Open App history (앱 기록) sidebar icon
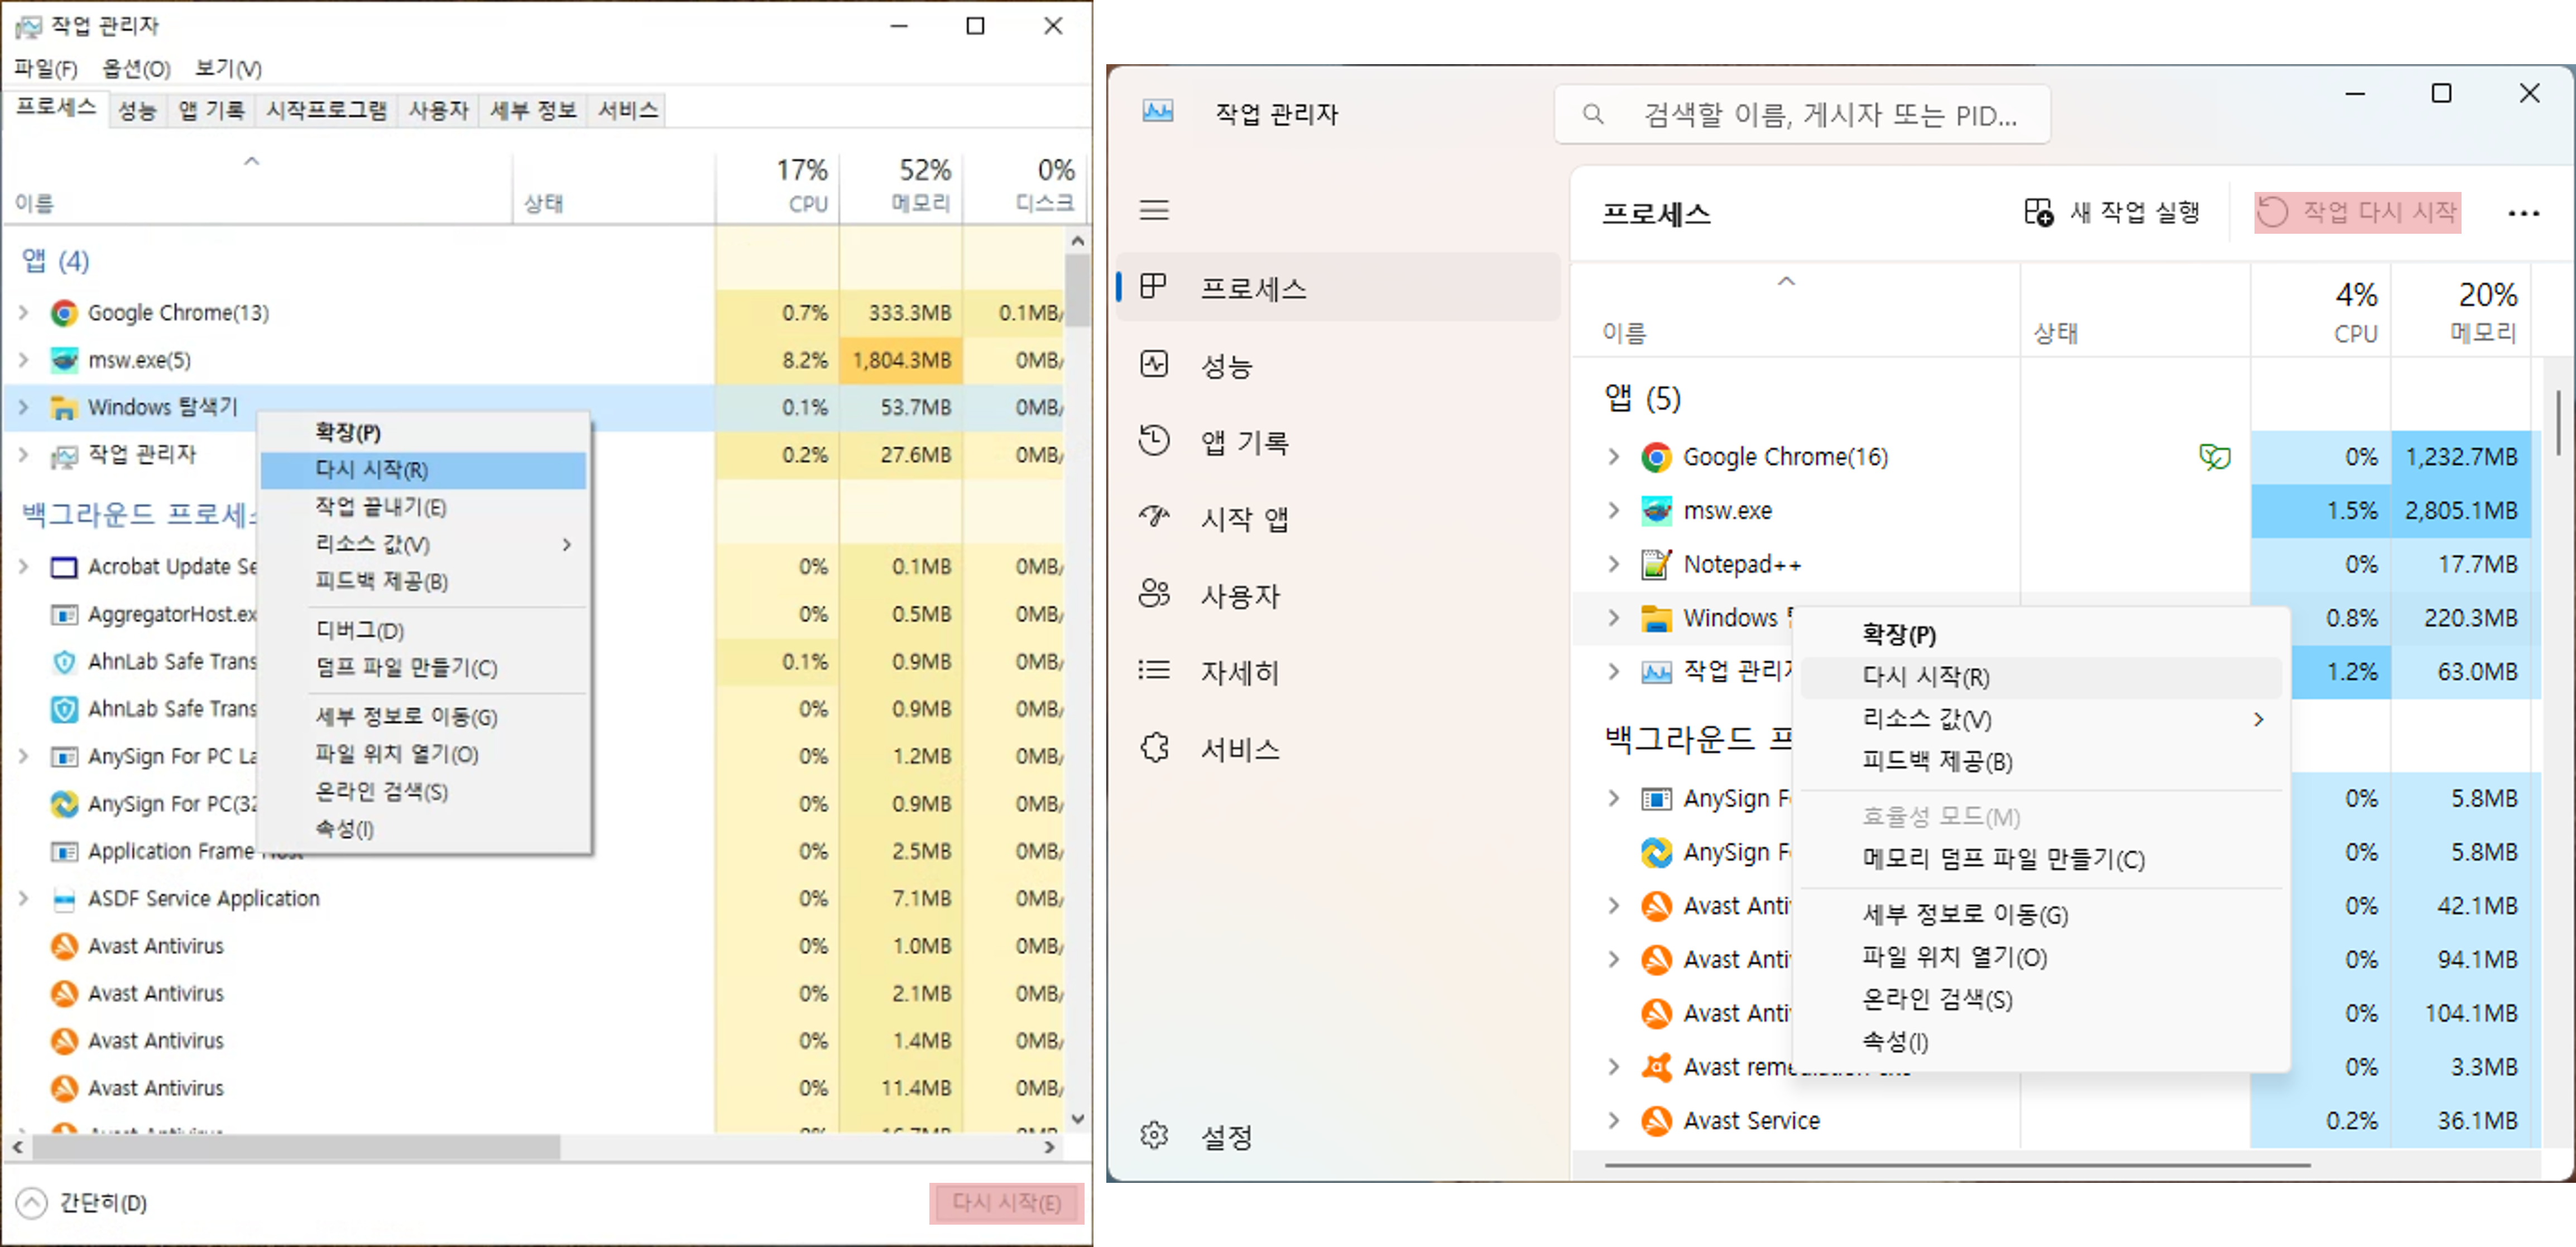Screen dimensions: 2576x1247 point(1154,441)
